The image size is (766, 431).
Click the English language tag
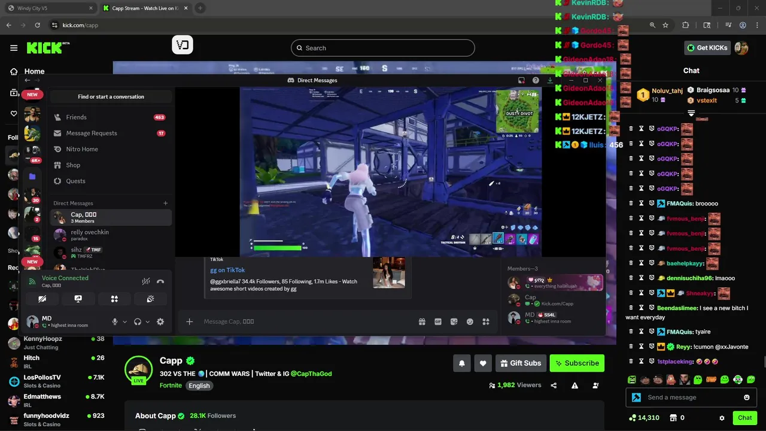click(199, 386)
